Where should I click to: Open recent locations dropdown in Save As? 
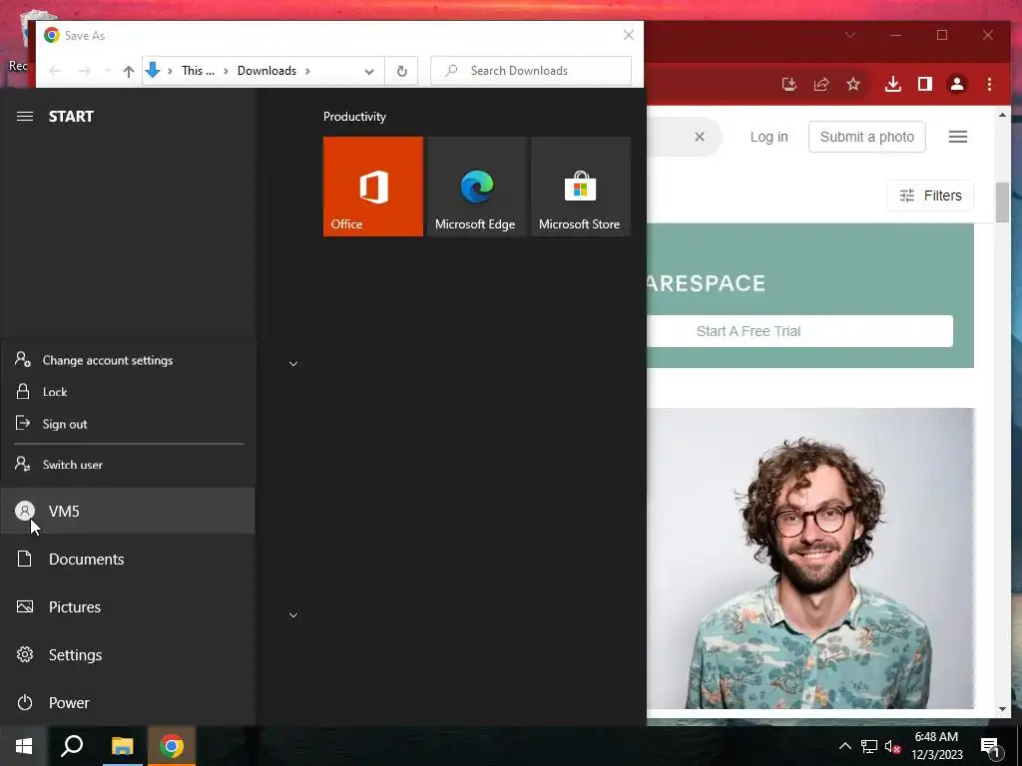pyautogui.click(x=108, y=71)
